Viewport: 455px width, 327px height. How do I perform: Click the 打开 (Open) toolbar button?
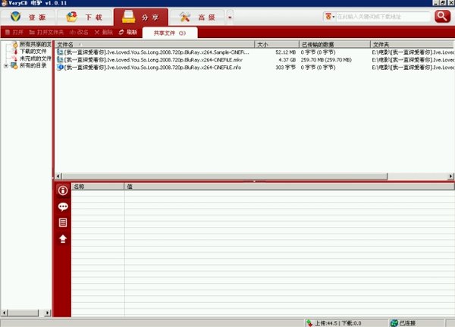pyautogui.click(x=14, y=32)
